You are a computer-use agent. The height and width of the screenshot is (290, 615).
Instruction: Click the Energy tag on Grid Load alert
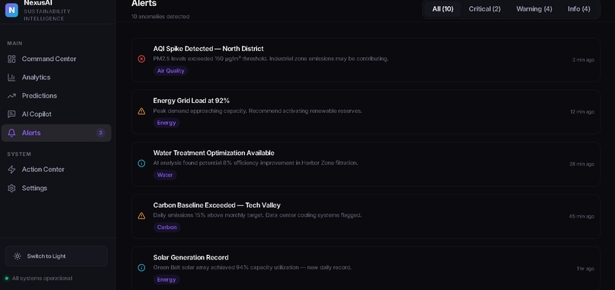click(x=166, y=123)
